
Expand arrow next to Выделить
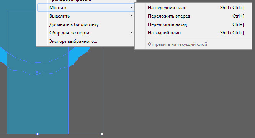(x=131, y=16)
